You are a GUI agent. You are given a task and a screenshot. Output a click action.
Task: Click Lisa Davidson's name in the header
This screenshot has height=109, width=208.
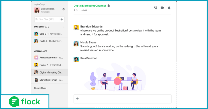point(48,9)
